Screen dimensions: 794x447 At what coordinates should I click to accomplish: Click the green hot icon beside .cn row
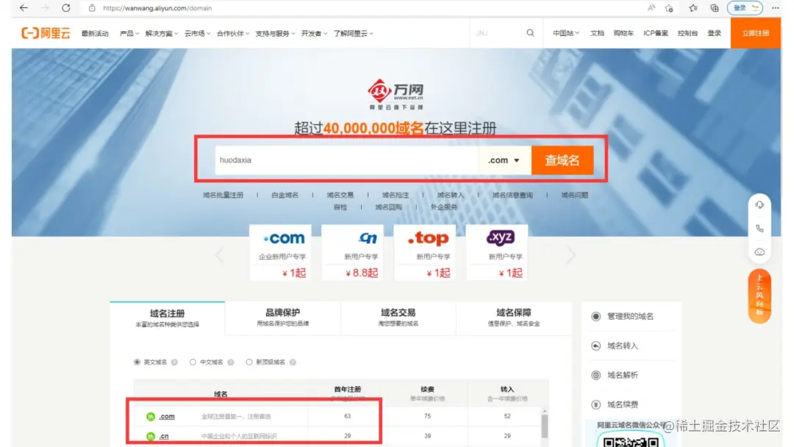151,436
